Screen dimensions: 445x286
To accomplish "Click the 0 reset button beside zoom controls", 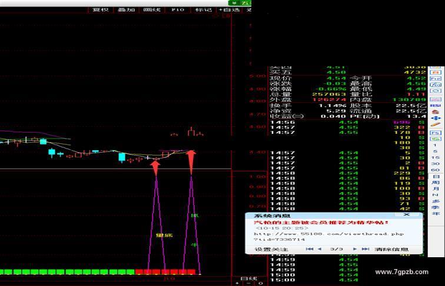I will [261, 283].
